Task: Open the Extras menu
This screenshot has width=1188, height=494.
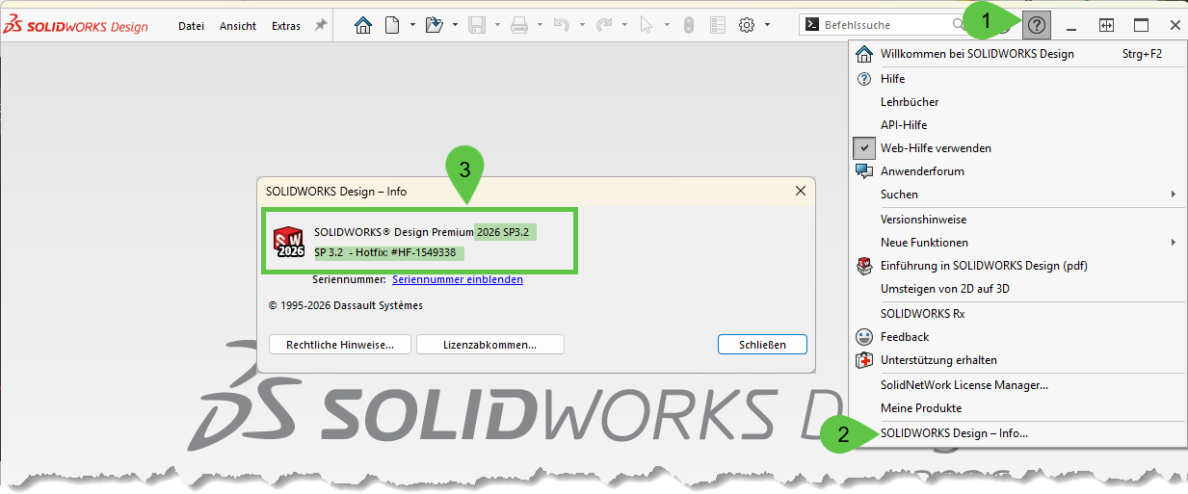Action: 286,26
